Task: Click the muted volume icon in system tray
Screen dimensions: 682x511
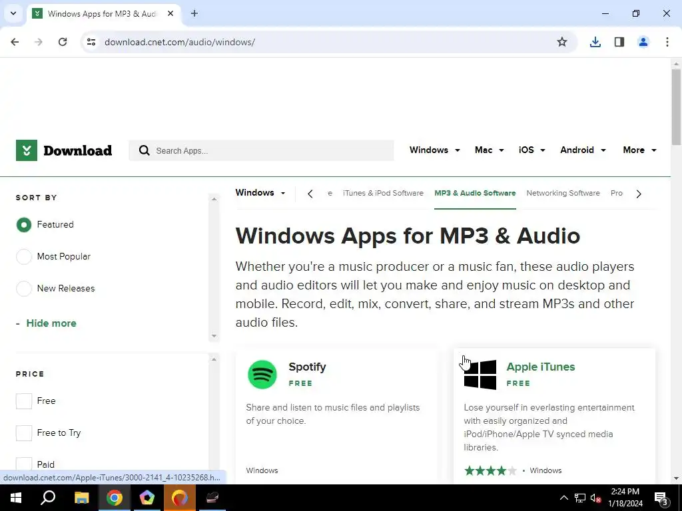Action: 595,498
